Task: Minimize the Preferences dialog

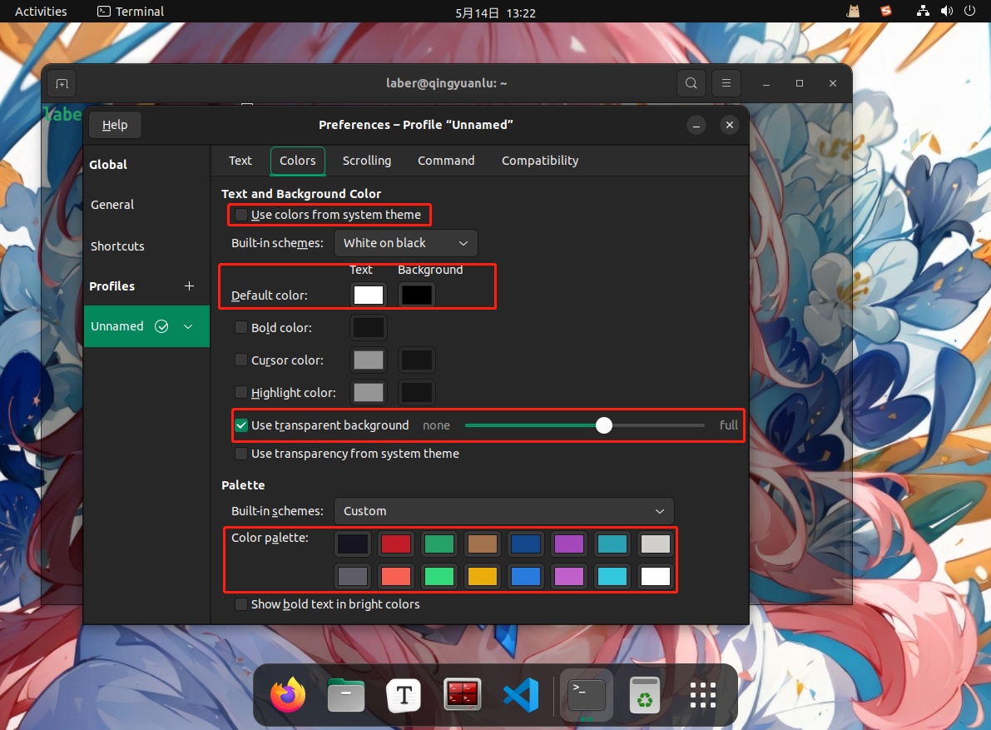Action: pyautogui.click(x=696, y=125)
